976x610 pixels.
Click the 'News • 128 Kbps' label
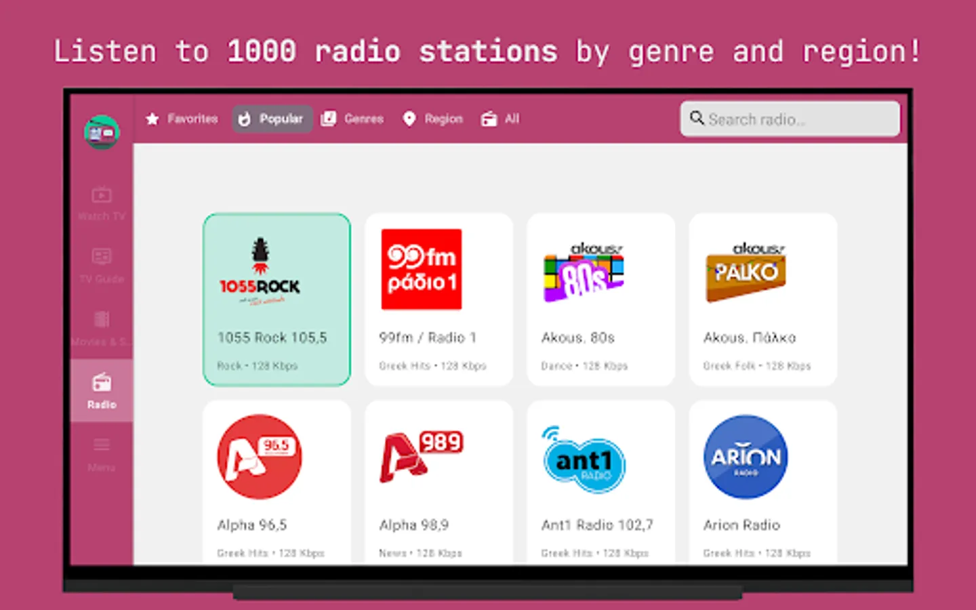tap(420, 554)
